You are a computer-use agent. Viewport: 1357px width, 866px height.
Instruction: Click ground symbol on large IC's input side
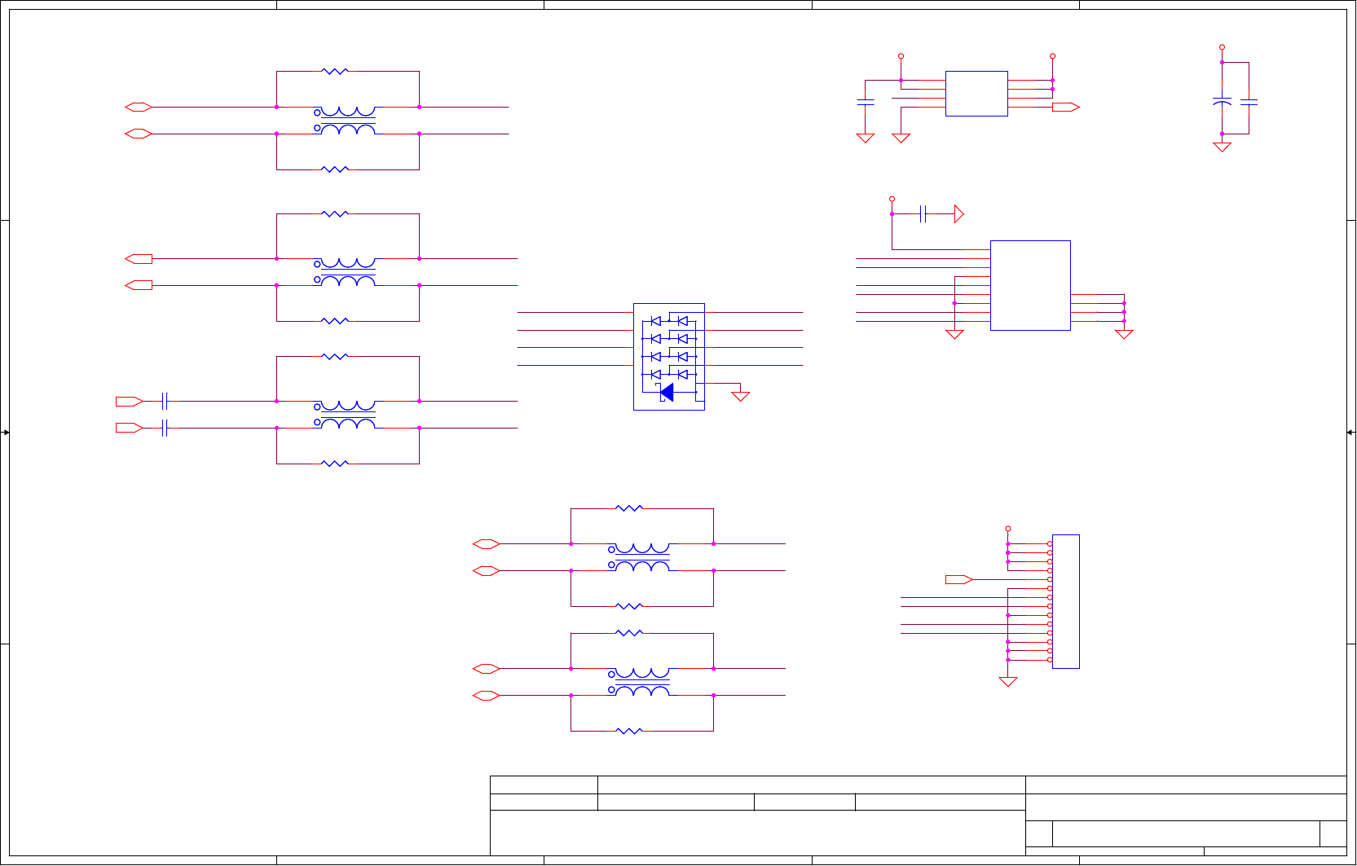click(x=954, y=334)
